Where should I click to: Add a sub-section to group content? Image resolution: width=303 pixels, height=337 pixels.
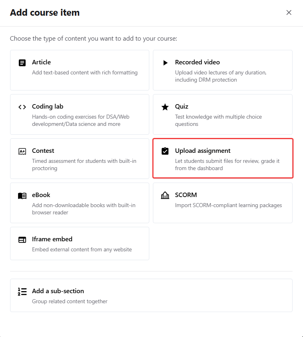(x=151, y=295)
